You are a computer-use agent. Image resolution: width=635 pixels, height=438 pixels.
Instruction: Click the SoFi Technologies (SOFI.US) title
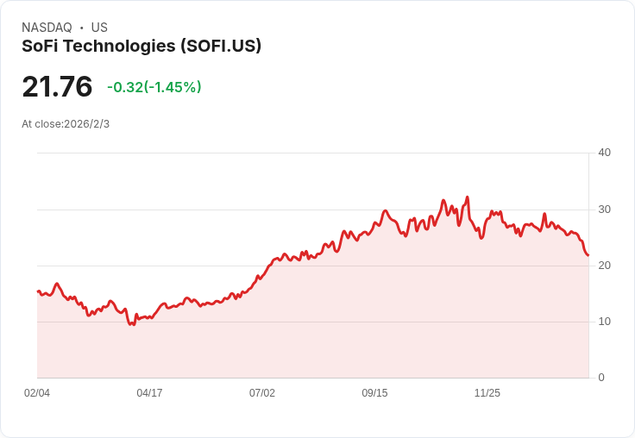point(141,46)
